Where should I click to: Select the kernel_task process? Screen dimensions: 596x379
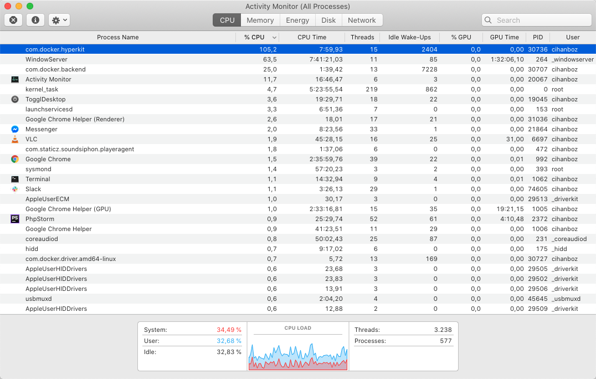coord(298,89)
